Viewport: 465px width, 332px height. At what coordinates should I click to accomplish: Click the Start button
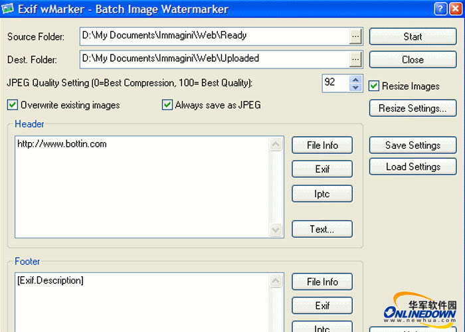point(413,37)
